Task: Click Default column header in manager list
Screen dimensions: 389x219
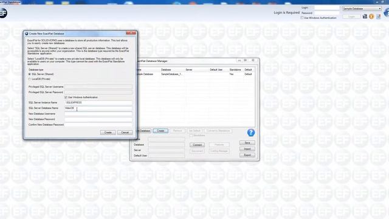Action: coord(248,70)
